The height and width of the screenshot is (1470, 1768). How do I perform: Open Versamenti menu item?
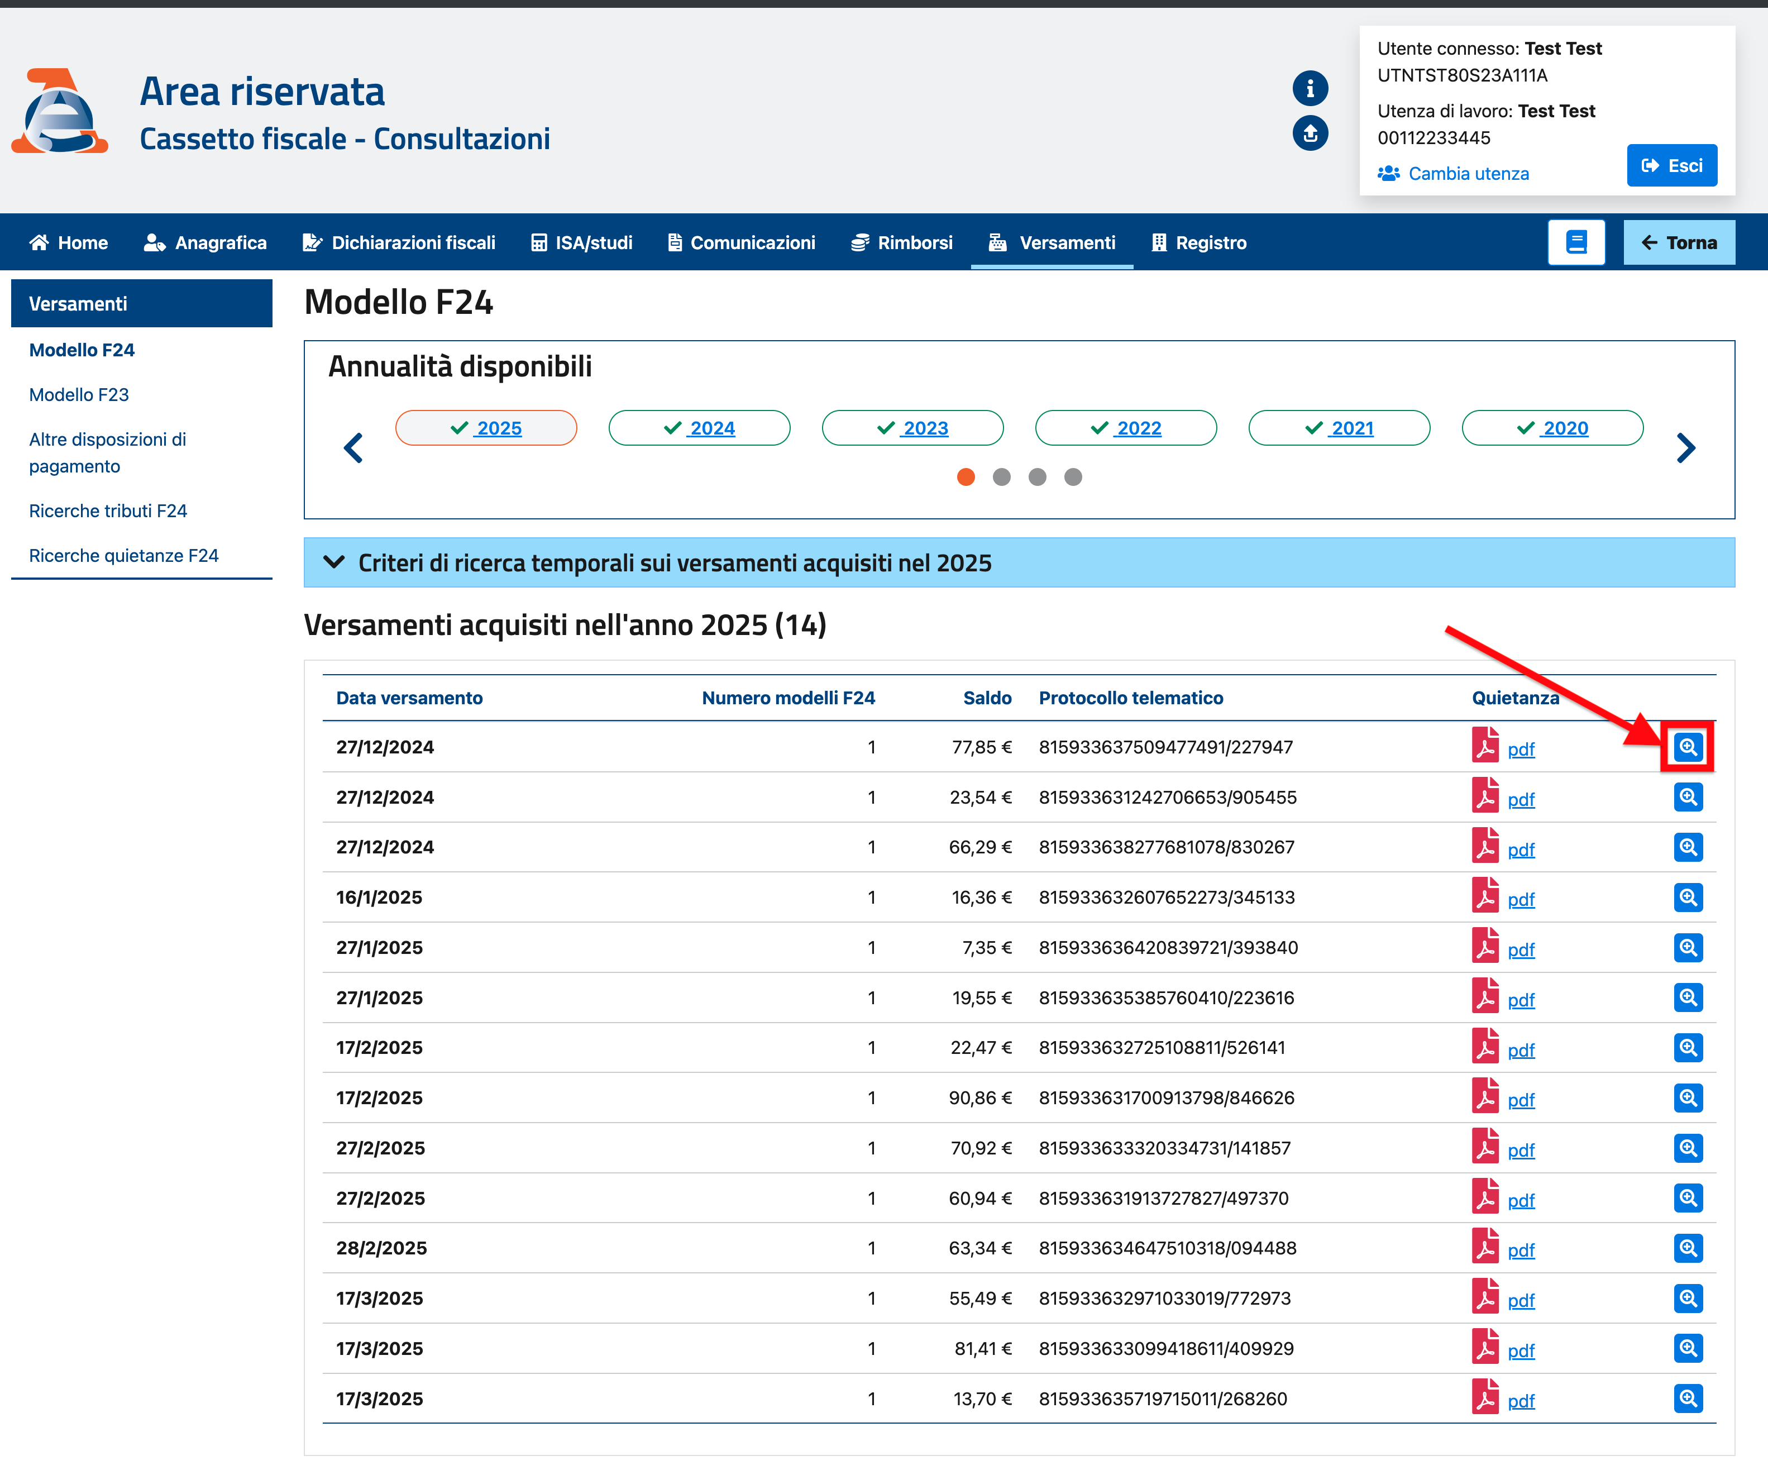pyautogui.click(x=1052, y=242)
